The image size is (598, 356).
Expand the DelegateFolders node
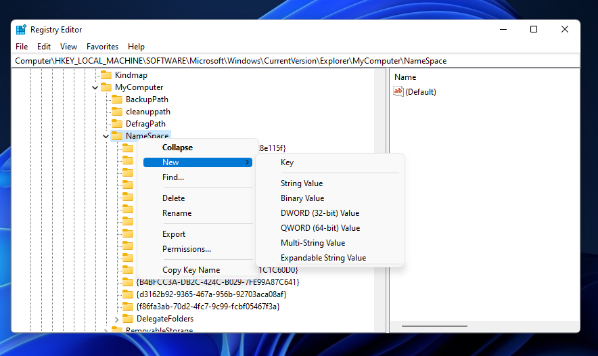117,319
